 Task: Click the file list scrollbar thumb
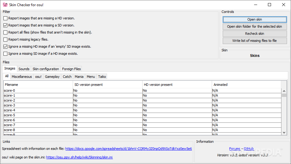click(284, 95)
